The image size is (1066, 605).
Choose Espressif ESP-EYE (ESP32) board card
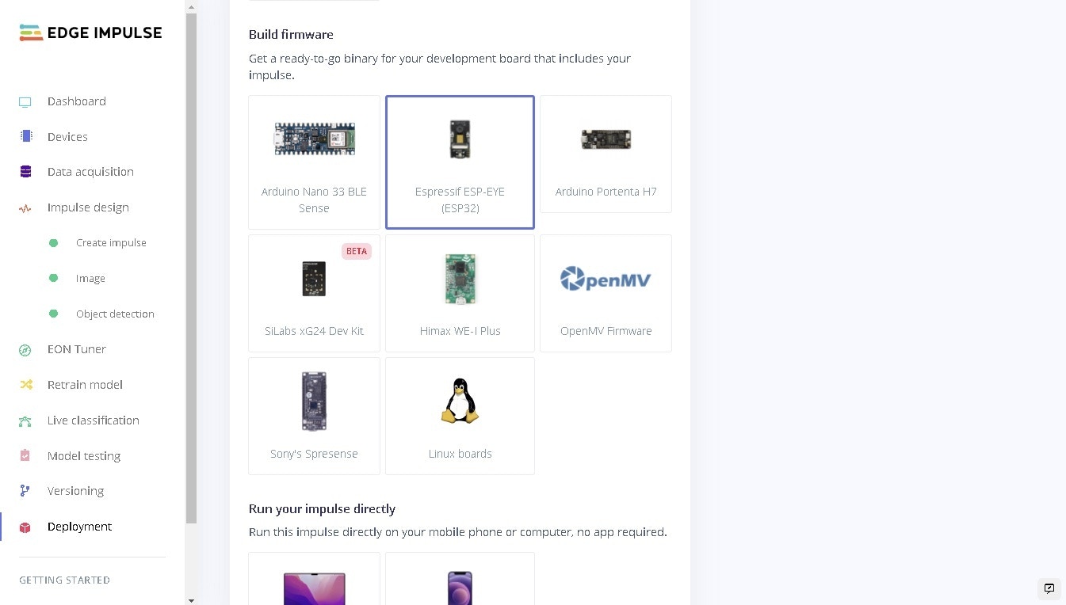pyautogui.click(x=460, y=162)
